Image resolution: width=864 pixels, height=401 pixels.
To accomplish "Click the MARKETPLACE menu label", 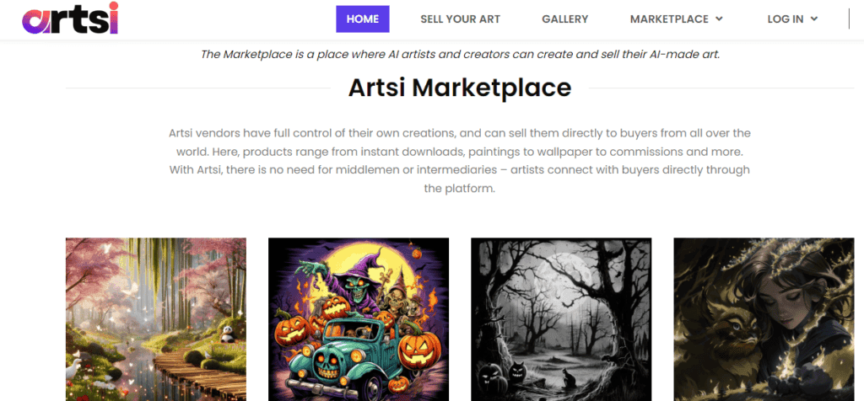I will point(669,19).
